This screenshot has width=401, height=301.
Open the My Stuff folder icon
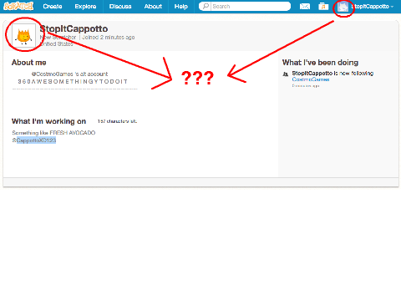click(323, 6)
